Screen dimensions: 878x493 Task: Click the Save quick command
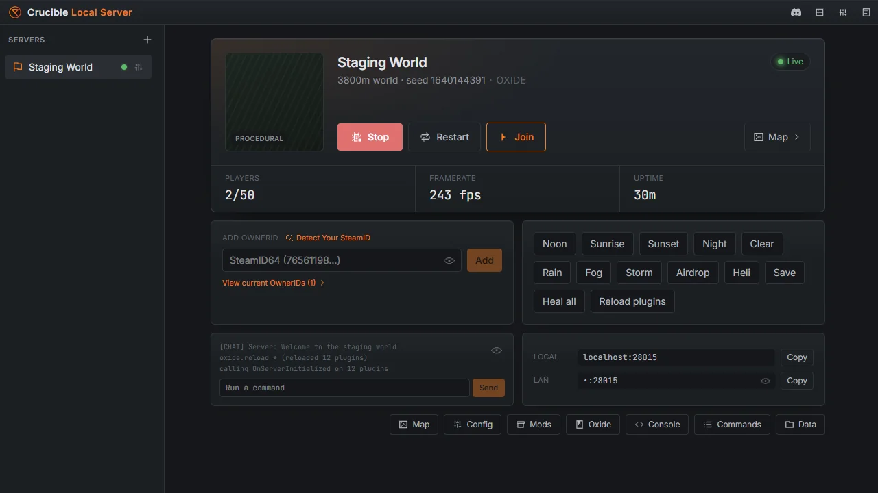point(785,273)
